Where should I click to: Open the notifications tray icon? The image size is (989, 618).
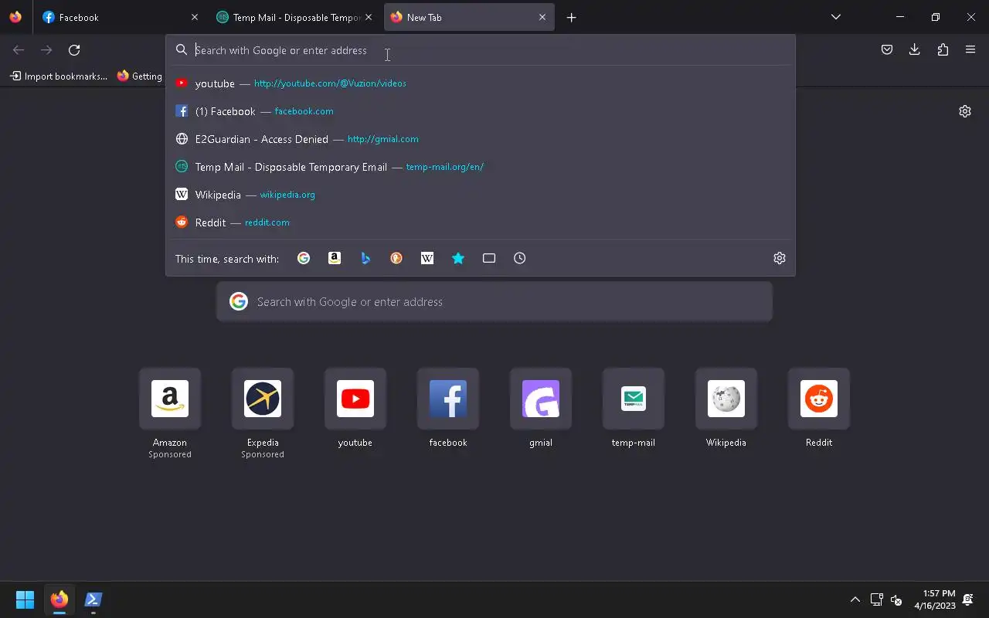coord(968,599)
